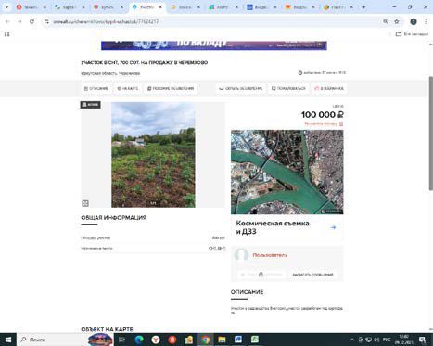Click 'Написать сообщение' button
This screenshot has width=433, height=346.
coord(312,275)
